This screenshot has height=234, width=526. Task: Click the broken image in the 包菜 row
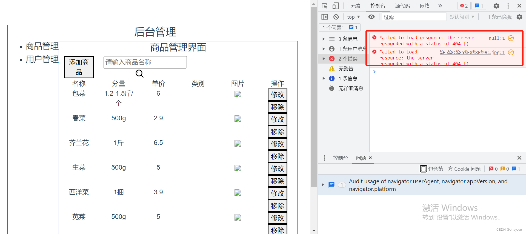click(x=238, y=94)
